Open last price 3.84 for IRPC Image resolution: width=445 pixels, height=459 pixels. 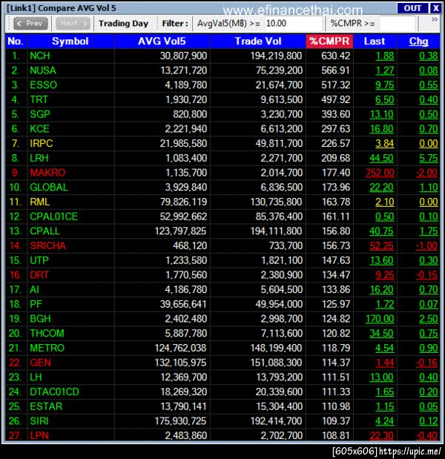tap(385, 143)
